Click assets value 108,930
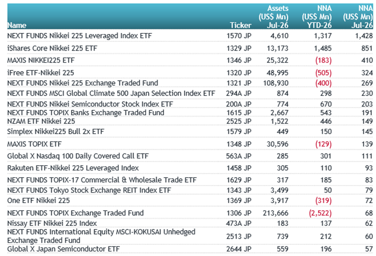Screen dimensions: 376x256 [276, 83]
